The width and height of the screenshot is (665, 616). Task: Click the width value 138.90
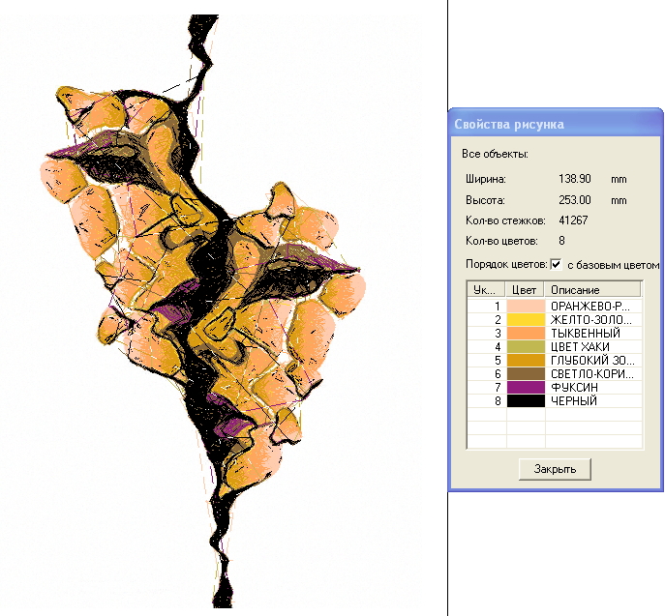click(575, 179)
